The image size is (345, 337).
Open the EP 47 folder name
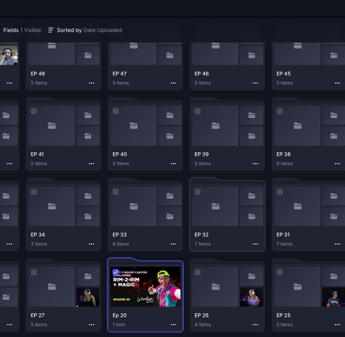click(x=120, y=74)
